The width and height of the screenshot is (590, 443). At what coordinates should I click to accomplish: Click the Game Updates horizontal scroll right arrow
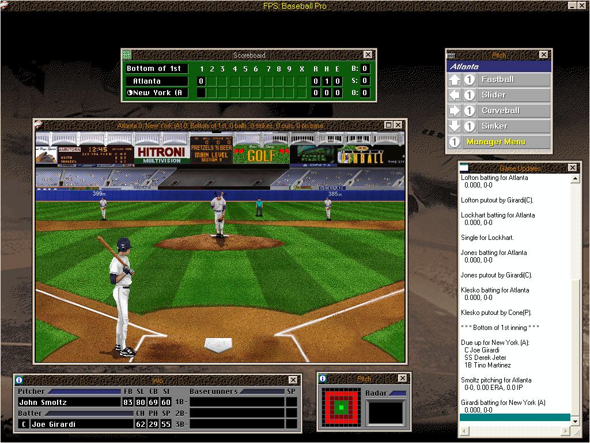(x=566, y=431)
